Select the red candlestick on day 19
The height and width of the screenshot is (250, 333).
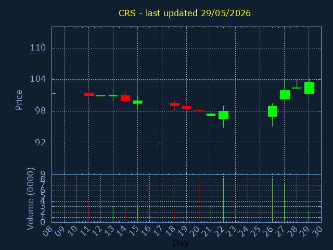[186, 107]
